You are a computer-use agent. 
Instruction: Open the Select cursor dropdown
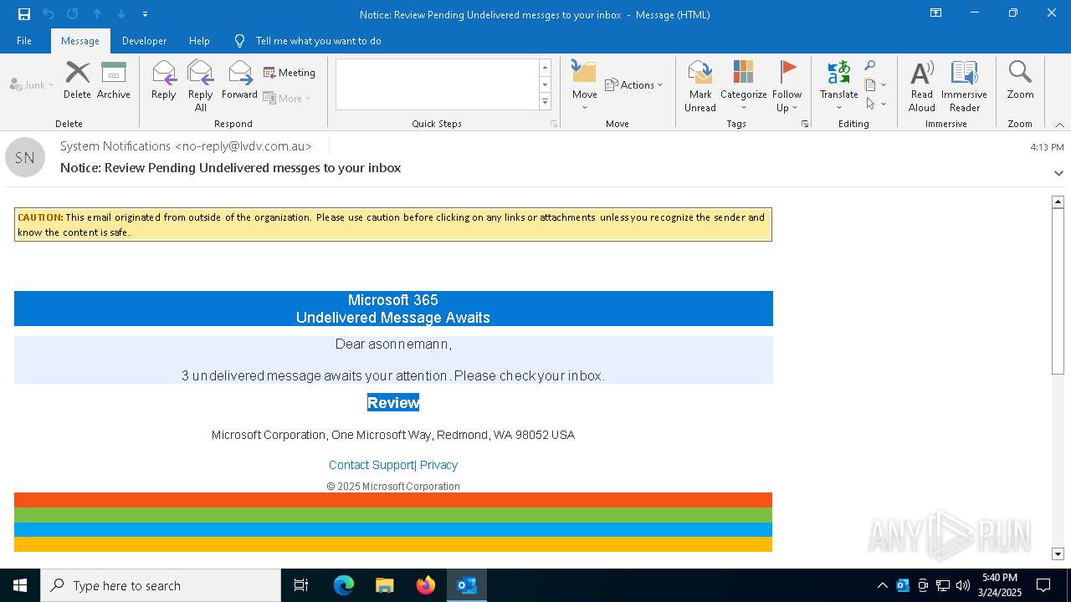(x=875, y=104)
